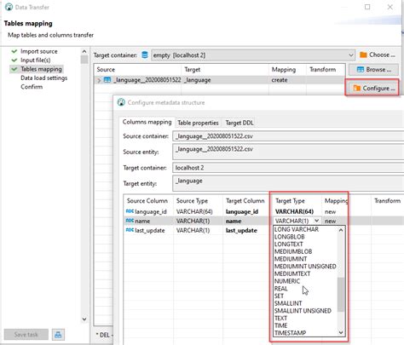The height and width of the screenshot is (345, 404).
Task: Click the Source Type column header
Action: coord(192,201)
